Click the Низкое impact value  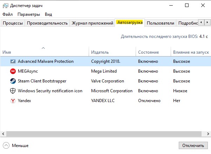click(180, 91)
